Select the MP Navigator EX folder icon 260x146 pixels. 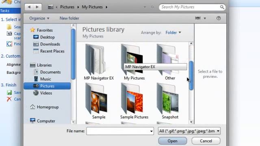95,60
